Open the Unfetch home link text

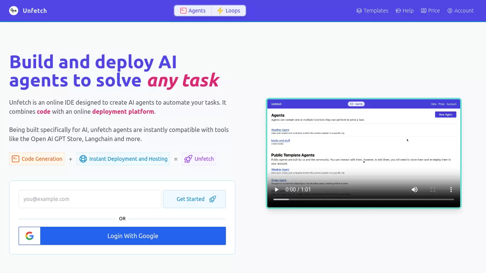point(35,11)
